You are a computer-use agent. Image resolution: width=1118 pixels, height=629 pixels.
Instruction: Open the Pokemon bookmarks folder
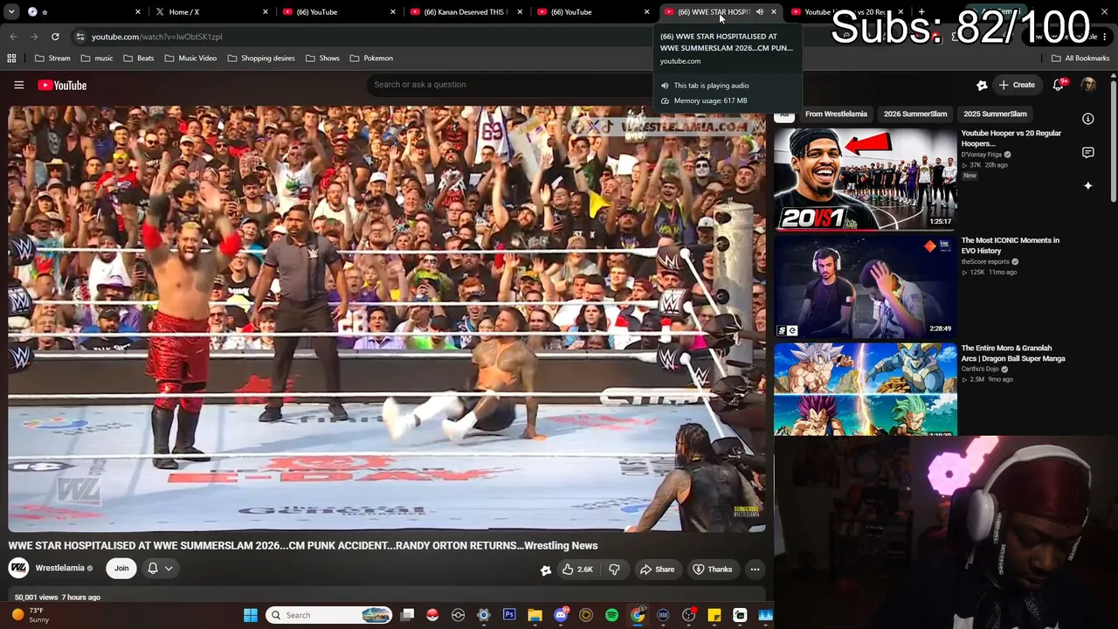tap(371, 59)
